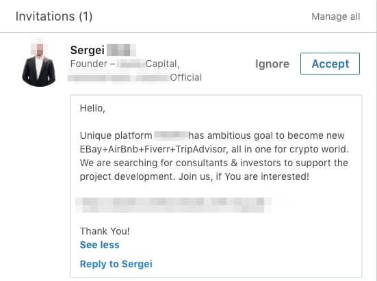Click Join us, if You are interested! sentence
This screenshot has height=281, width=377.
tap(244, 176)
